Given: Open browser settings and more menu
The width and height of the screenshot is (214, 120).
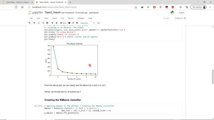Looking at the screenshot, I should [210, 7].
